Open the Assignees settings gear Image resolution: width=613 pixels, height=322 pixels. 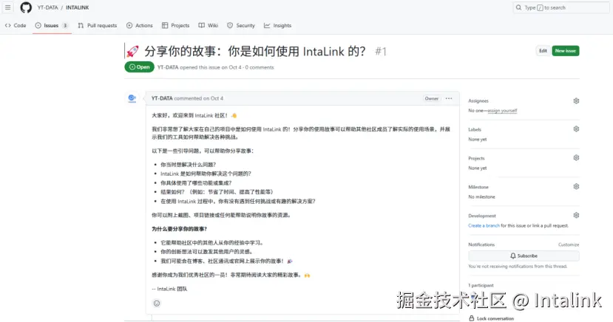click(576, 100)
